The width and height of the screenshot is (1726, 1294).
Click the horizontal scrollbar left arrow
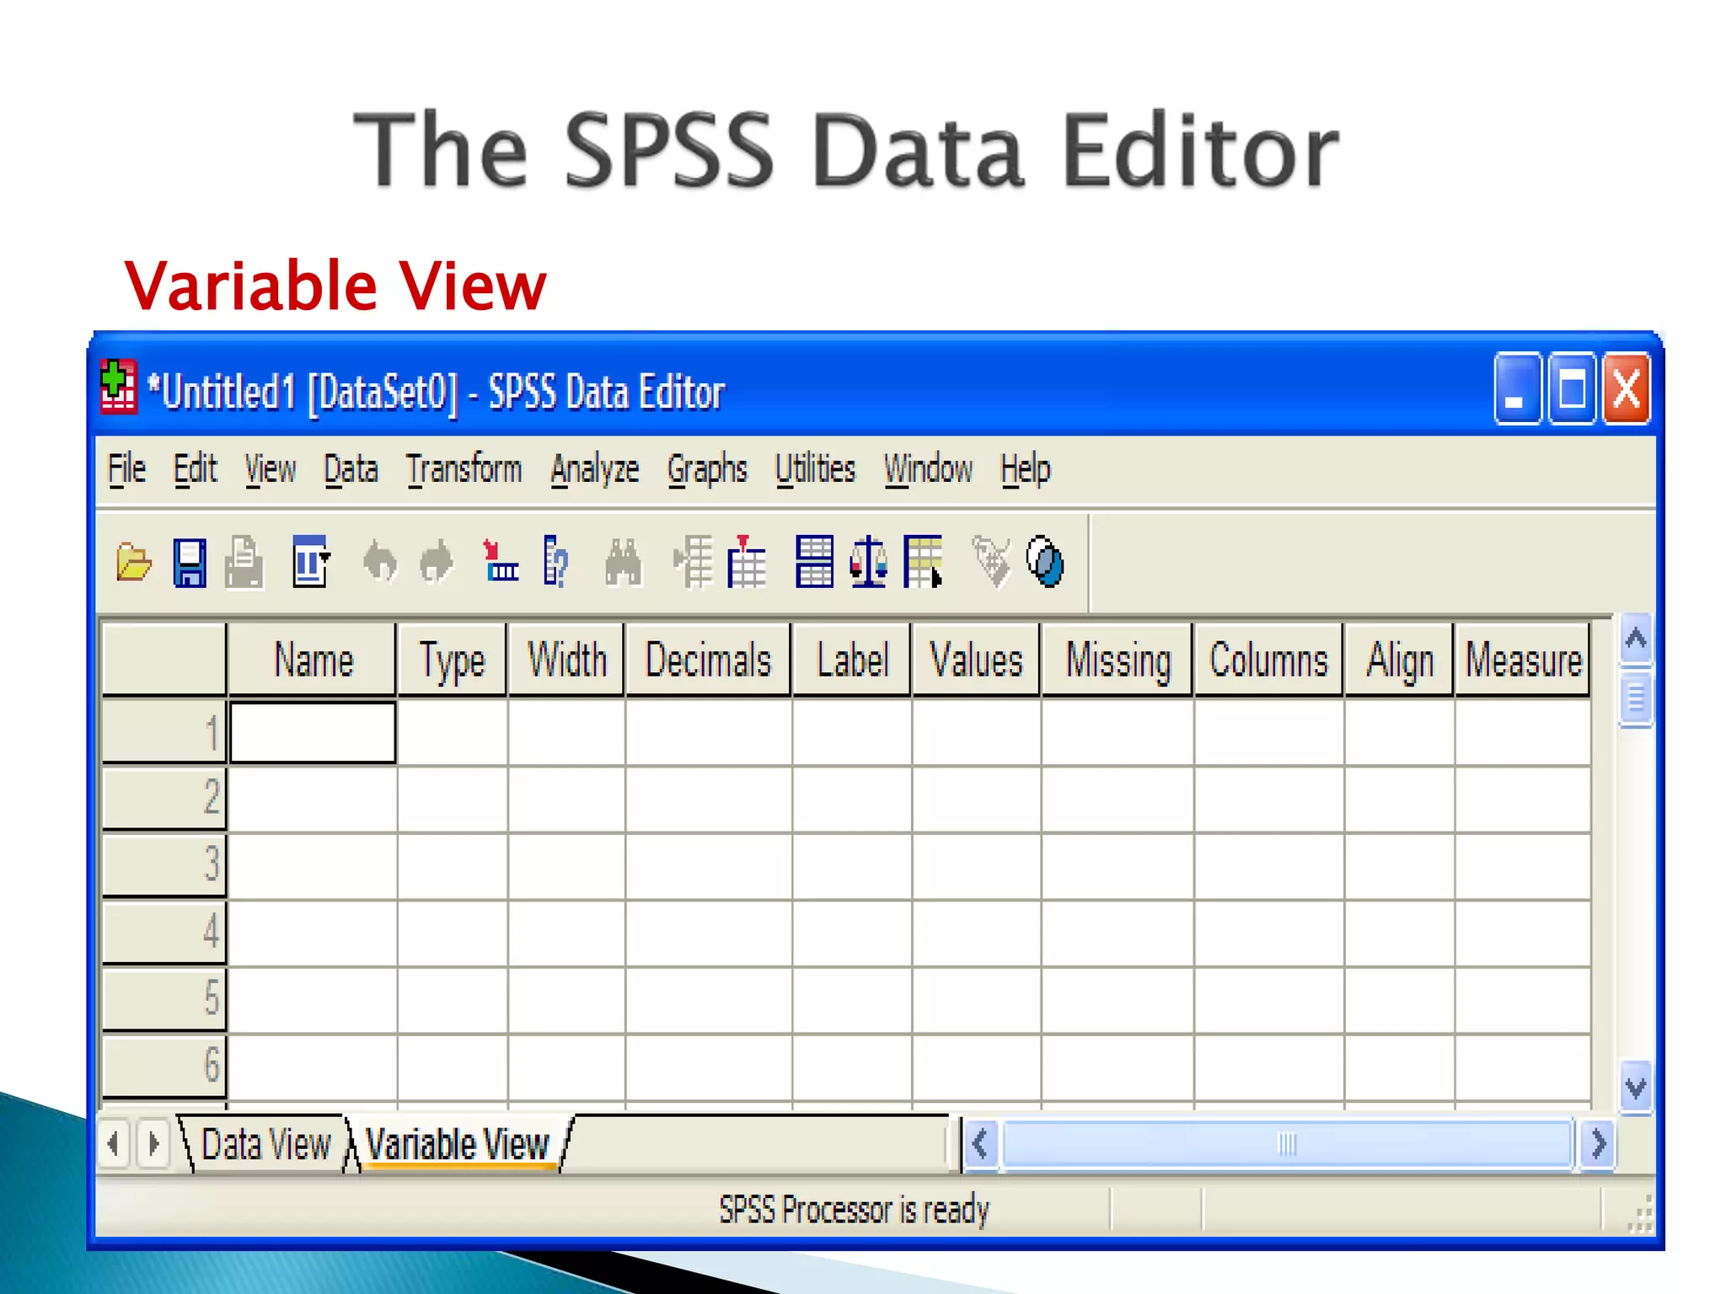[x=980, y=1144]
